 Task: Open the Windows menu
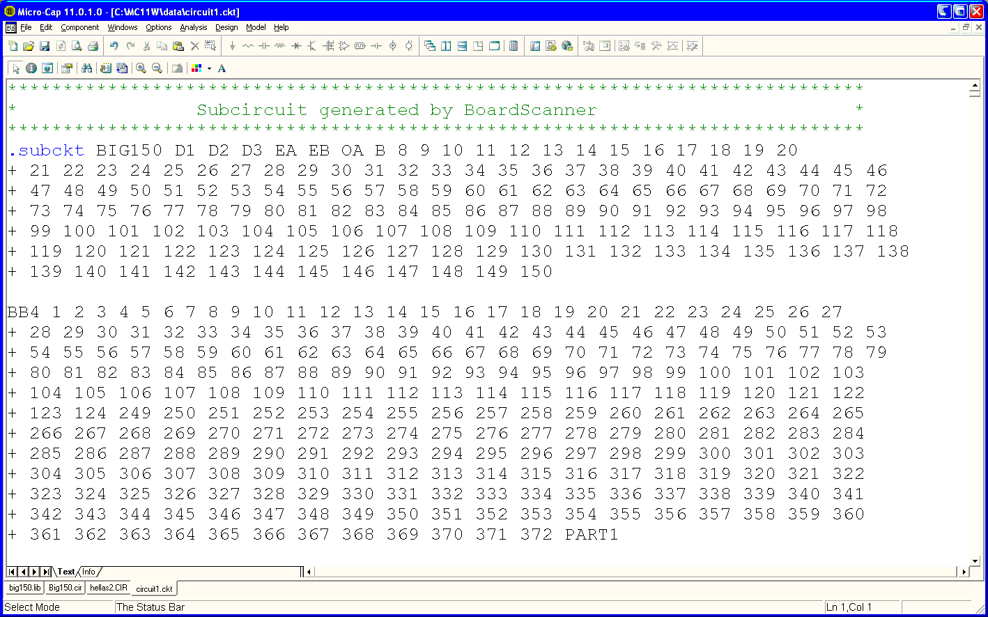click(123, 27)
